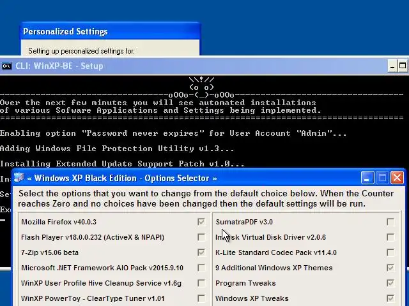This screenshot has width=409, height=306.
Task: Enable User Profile Hive Cleanup Service checkbox
Action: point(201,283)
